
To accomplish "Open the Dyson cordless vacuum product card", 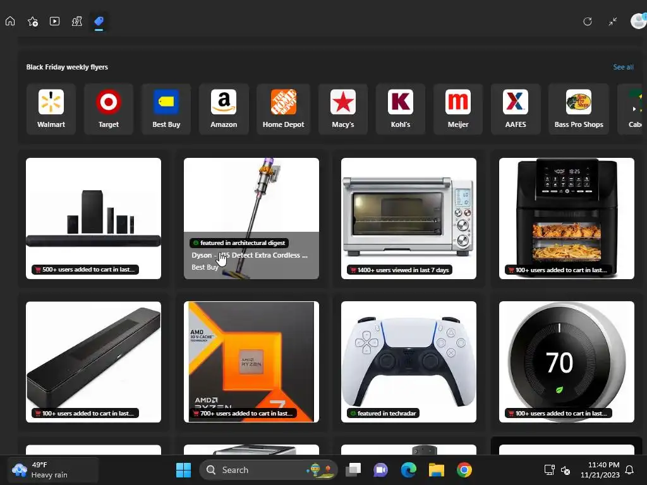I will point(251,218).
